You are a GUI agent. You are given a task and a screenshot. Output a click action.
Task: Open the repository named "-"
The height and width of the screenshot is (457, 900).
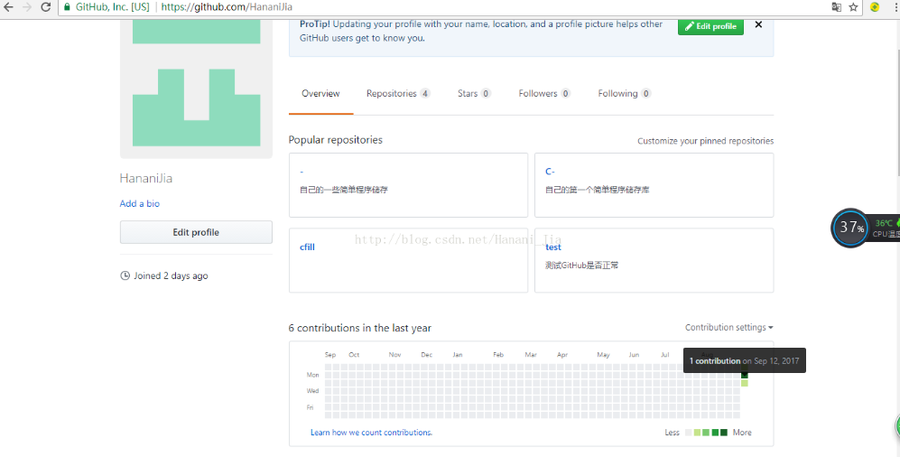tap(302, 171)
